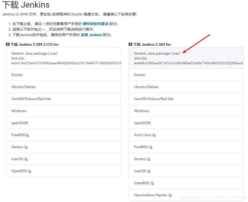Open OpenBSD entry in the 2.303 list
Image resolution: width=248 pixels, height=202 pixels.
(x=186, y=183)
